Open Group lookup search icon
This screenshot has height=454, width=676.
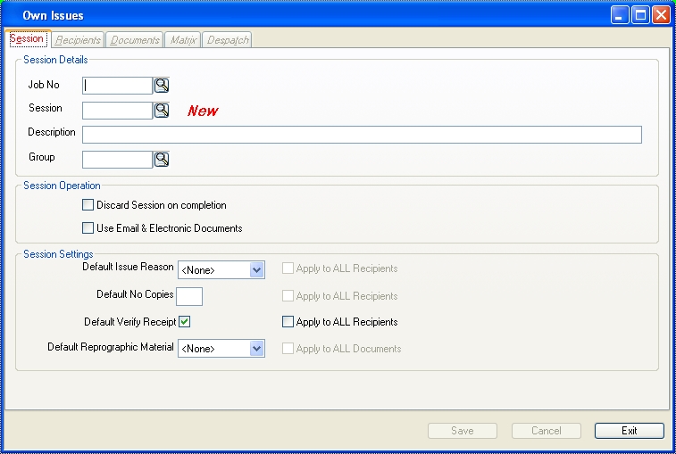pos(162,160)
